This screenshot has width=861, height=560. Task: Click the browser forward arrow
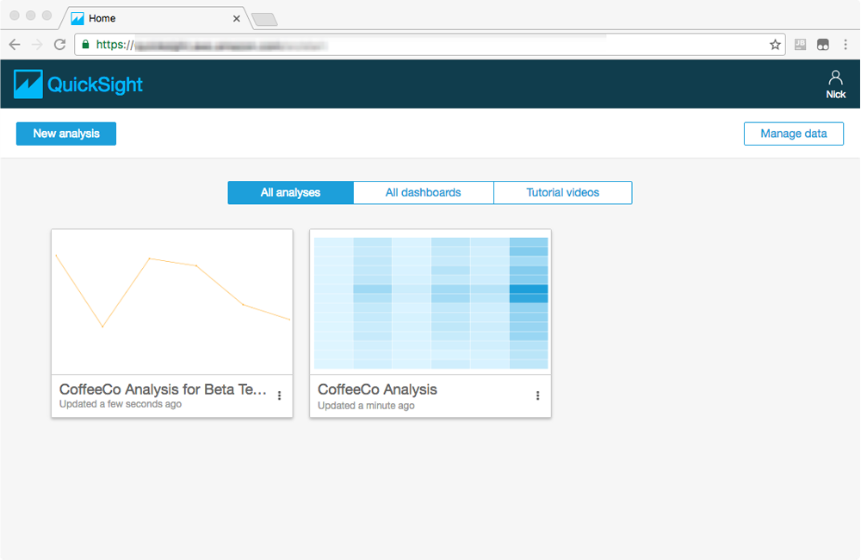(x=37, y=45)
